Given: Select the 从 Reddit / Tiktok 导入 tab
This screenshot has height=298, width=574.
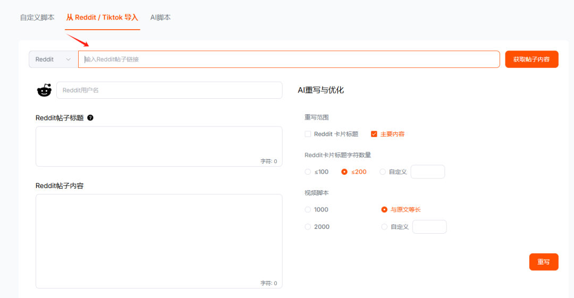Looking at the screenshot, I should coord(102,18).
